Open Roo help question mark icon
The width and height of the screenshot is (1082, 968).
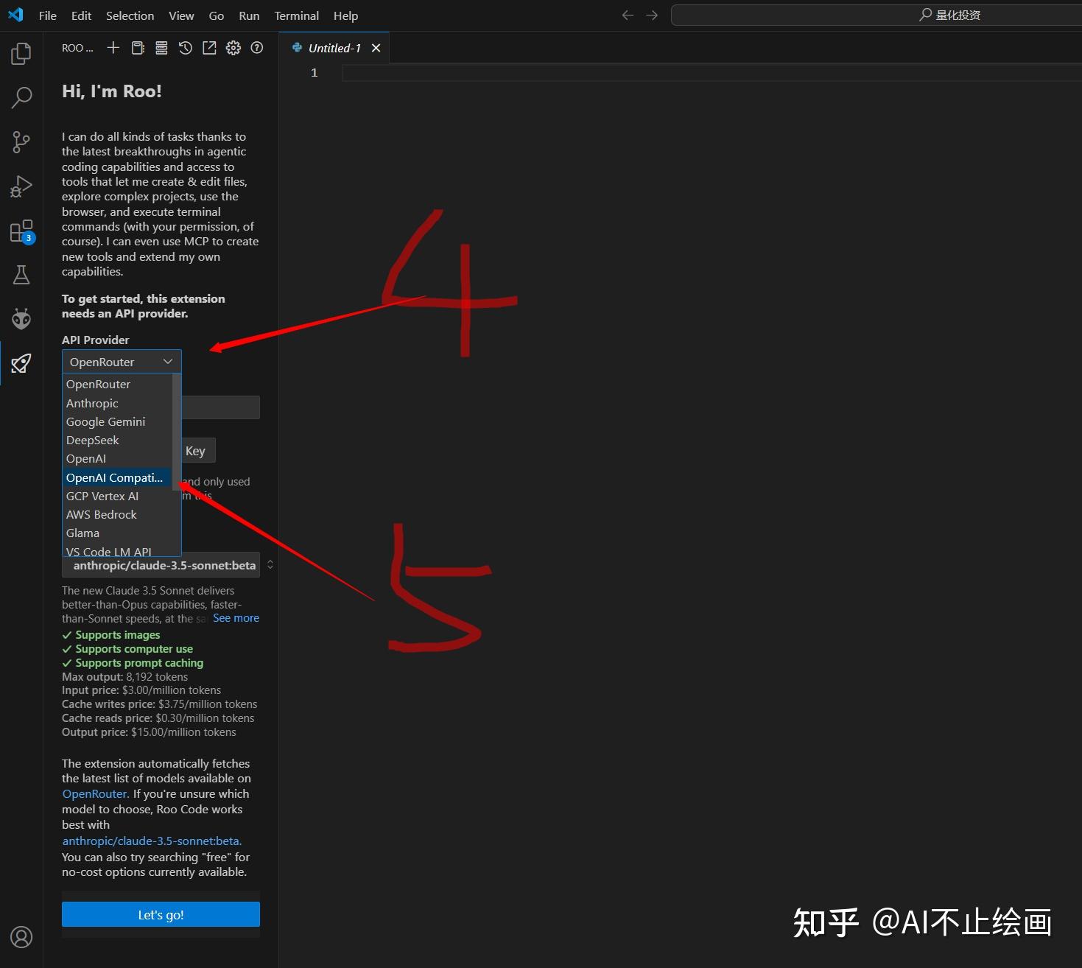coord(257,48)
